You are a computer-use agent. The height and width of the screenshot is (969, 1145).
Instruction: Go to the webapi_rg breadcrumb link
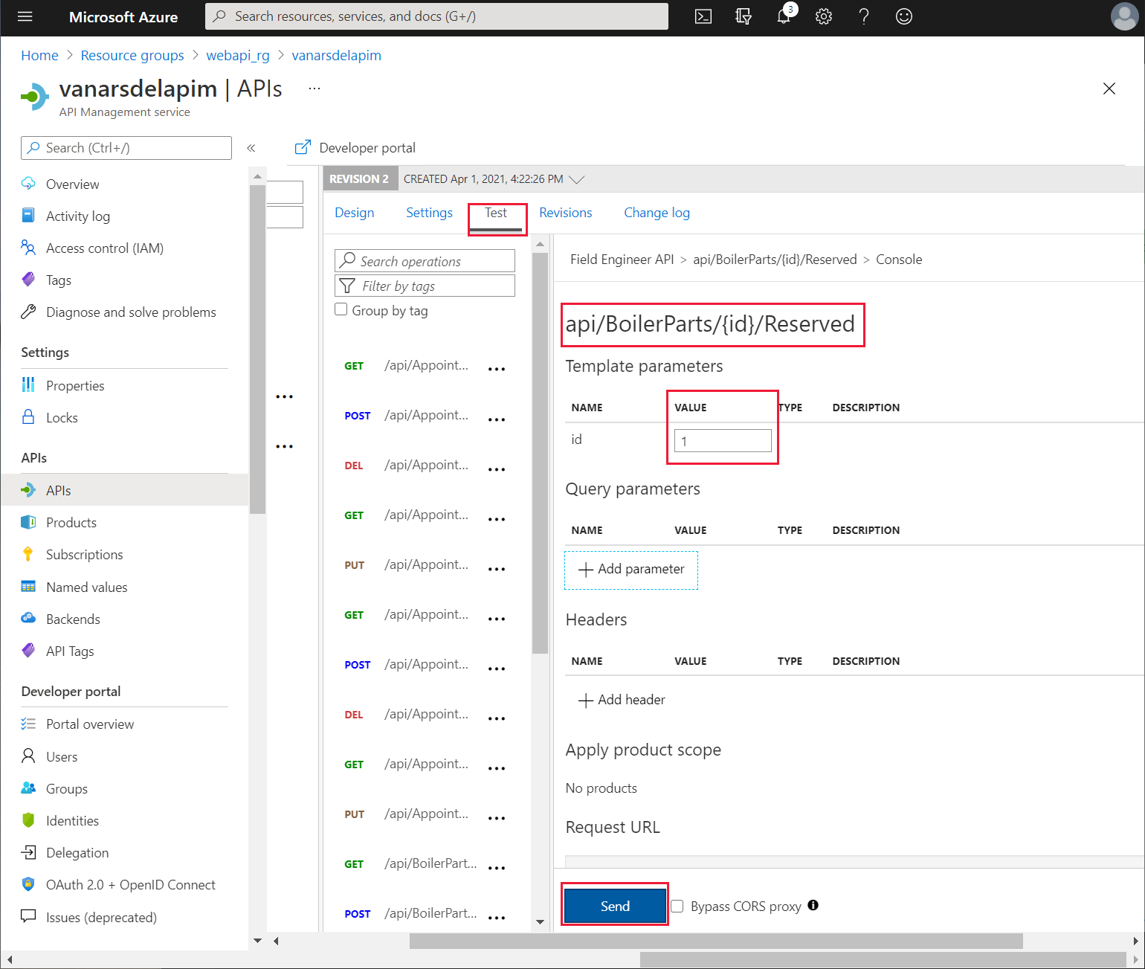[238, 56]
